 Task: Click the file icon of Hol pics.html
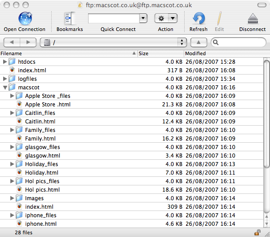pos(19,189)
